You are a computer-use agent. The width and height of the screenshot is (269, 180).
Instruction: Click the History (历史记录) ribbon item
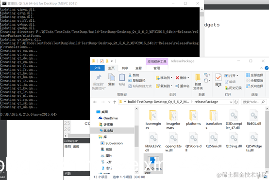[x=233, y=88]
